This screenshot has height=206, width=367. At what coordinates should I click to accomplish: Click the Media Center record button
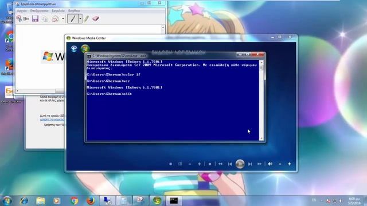(171, 164)
